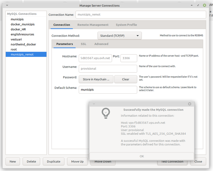Screen dimensions: 213x171
Task: Switch to System Profile tab
Action: (126, 25)
